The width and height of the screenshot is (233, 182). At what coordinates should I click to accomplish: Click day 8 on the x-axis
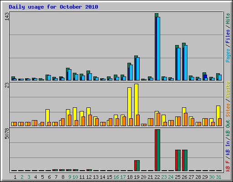pos(63,177)
